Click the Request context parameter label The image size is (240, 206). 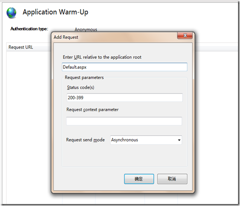click(92, 110)
